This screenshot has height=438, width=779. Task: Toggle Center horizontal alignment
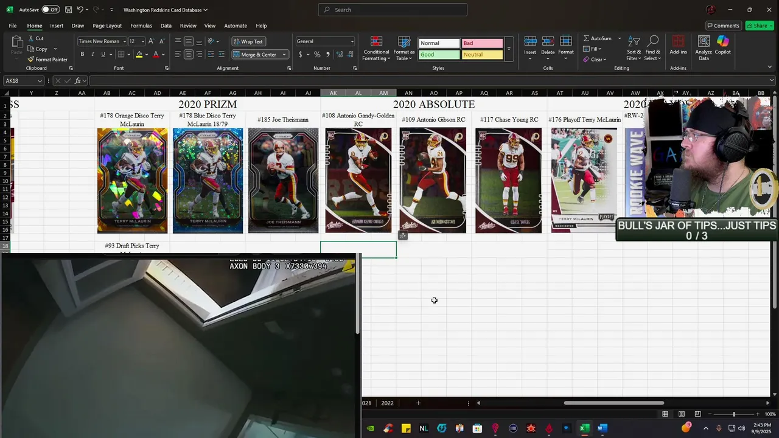pos(189,54)
